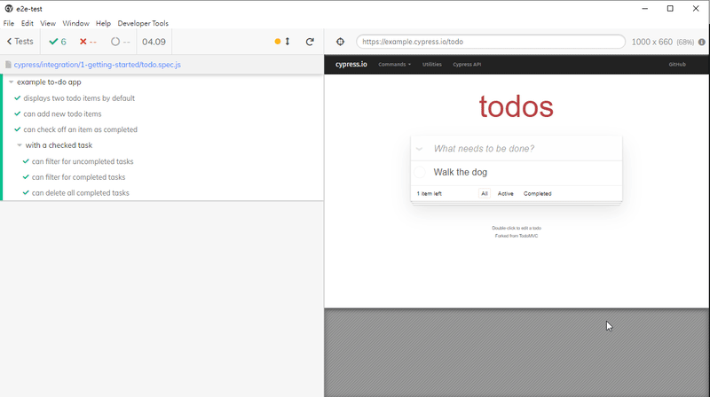The height and width of the screenshot is (397, 710).
Task: Click the pending tests circle counter
Action: (x=120, y=42)
